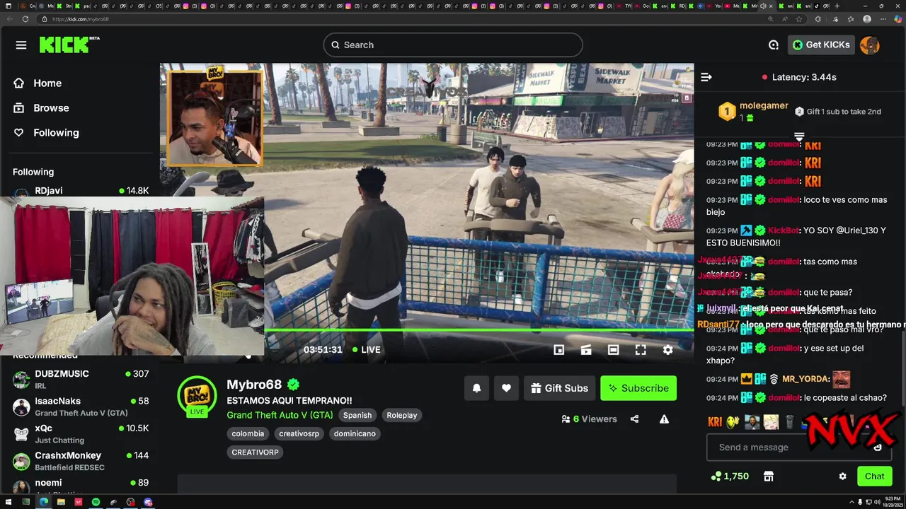
Task: Focus the Search input field
Action: 453,45
